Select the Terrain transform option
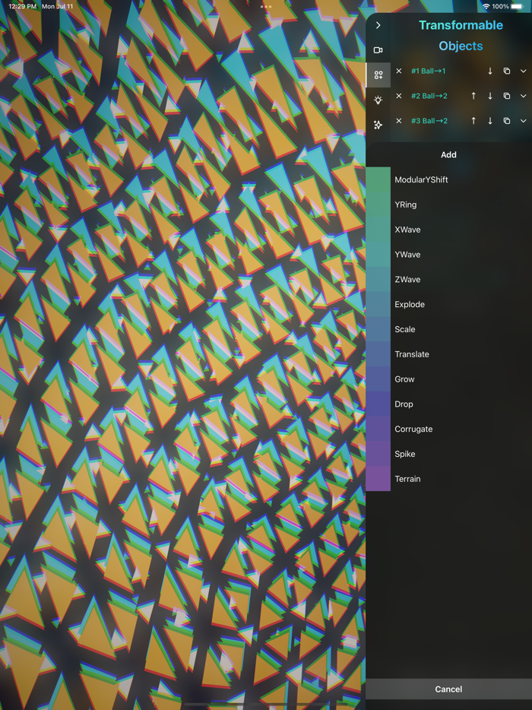Image resolution: width=532 pixels, height=710 pixels. tap(448, 479)
